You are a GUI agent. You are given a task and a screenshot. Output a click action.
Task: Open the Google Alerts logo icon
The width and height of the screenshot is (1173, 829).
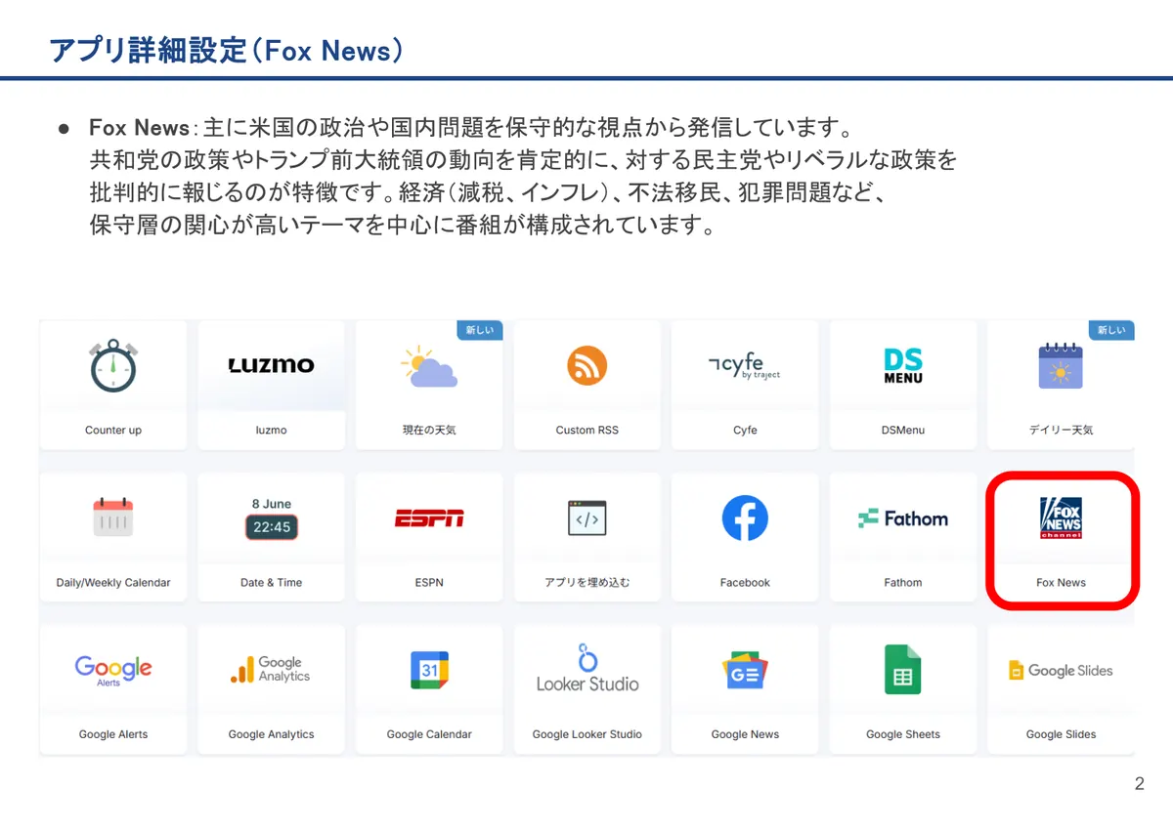tap(113, 670)
